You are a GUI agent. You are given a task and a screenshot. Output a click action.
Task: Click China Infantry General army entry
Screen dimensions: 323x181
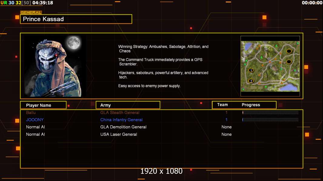pos(121,120)
